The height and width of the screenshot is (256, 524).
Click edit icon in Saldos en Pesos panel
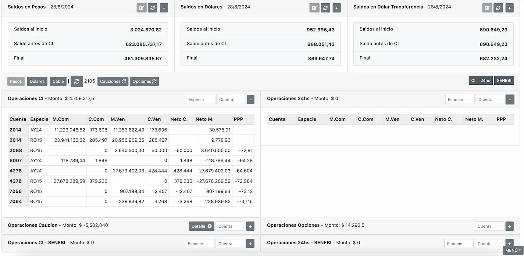142,8
